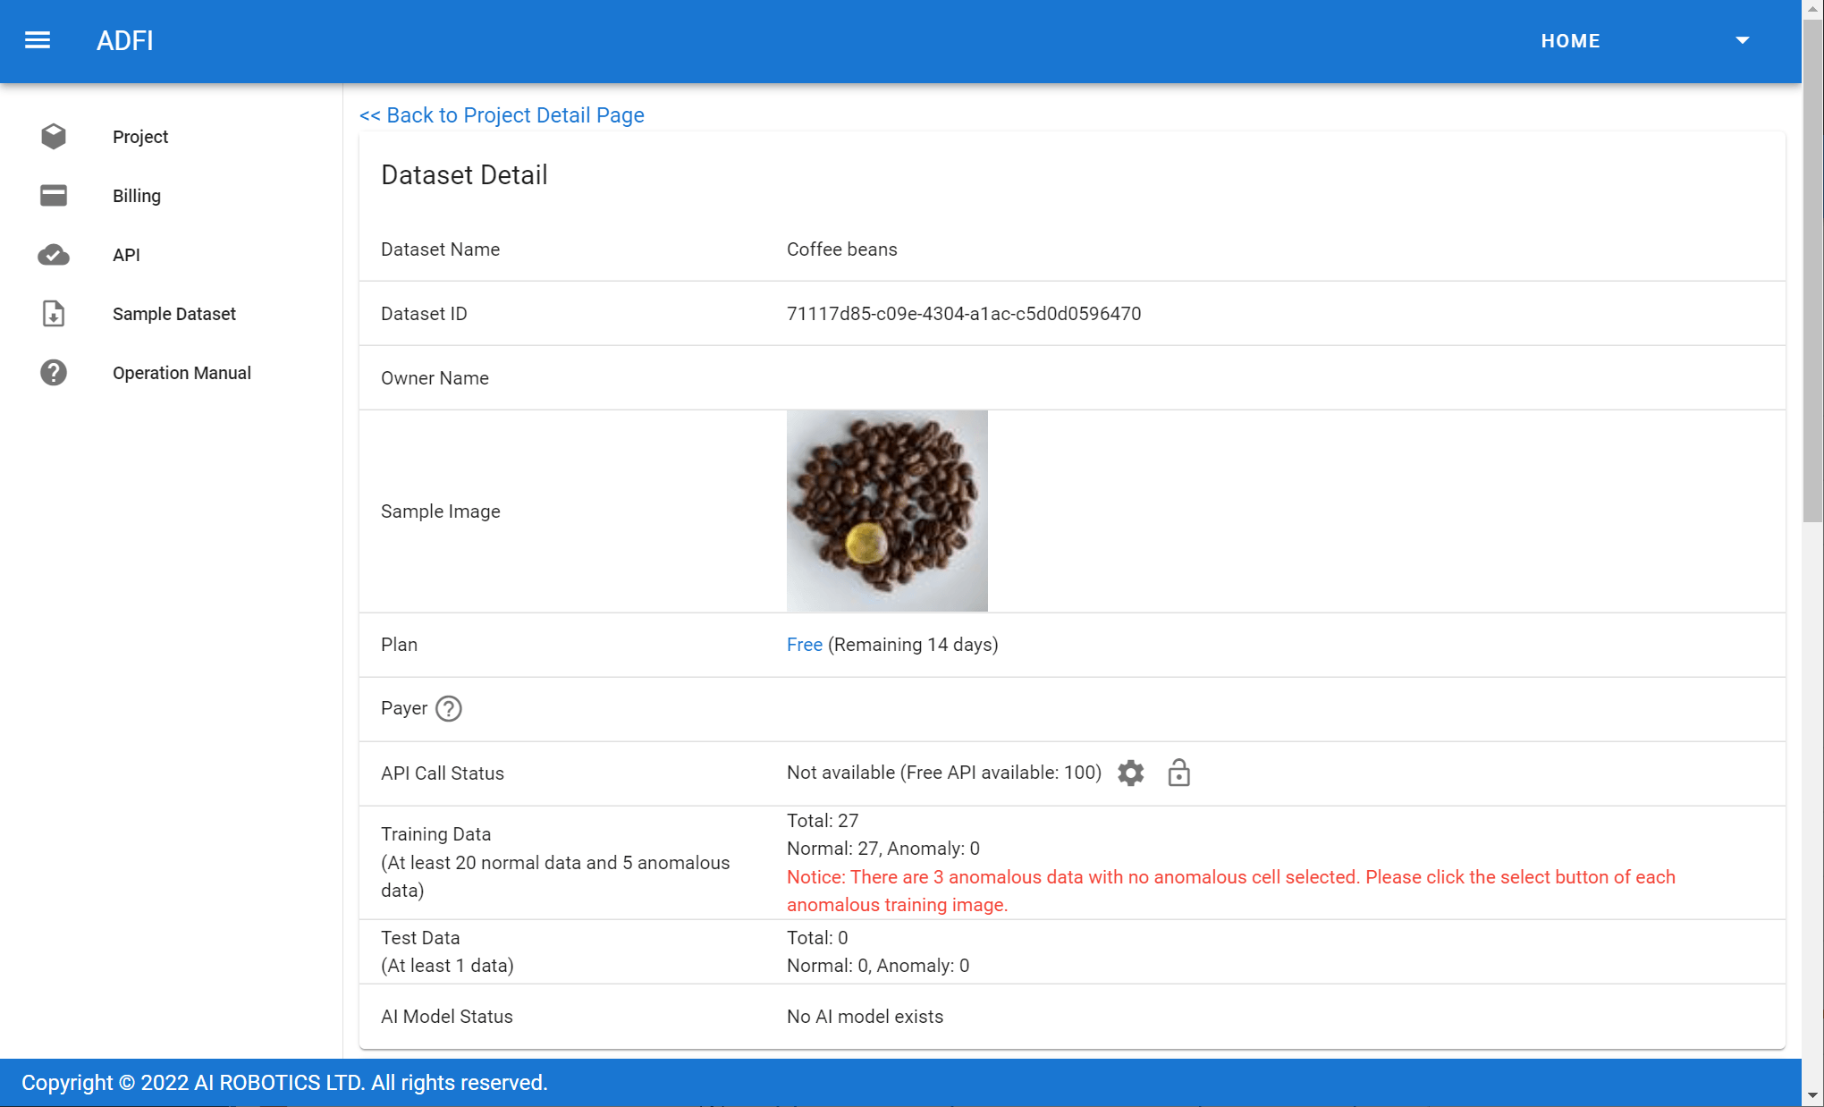The image size is (1824, 1107).
Task: Open the Sample Dataset sidebar item
Action: click(x=174, y=314)
